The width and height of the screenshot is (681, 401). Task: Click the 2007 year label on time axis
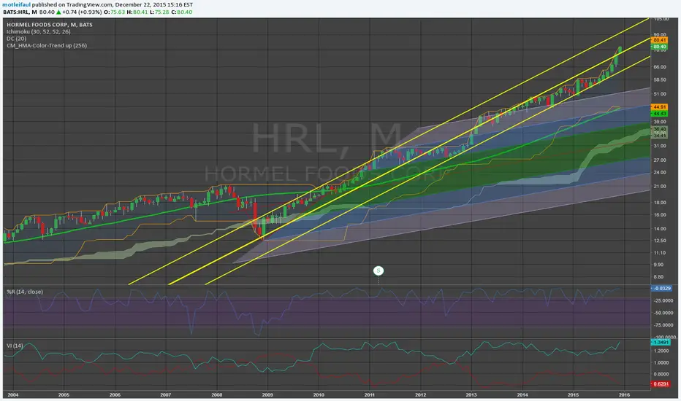tap(165, 395)
